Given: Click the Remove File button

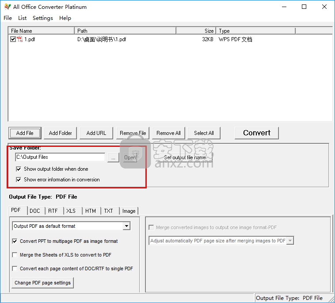Looking at the screenshot, I should pyautogui.click(x=133, y=133).
